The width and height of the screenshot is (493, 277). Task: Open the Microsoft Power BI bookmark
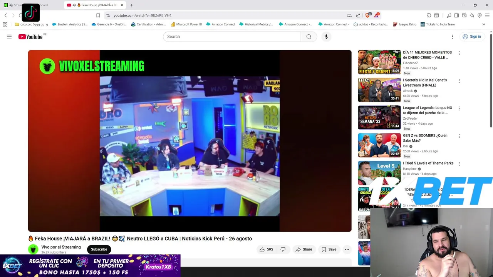pyautogui.click(x=186, y=24)
